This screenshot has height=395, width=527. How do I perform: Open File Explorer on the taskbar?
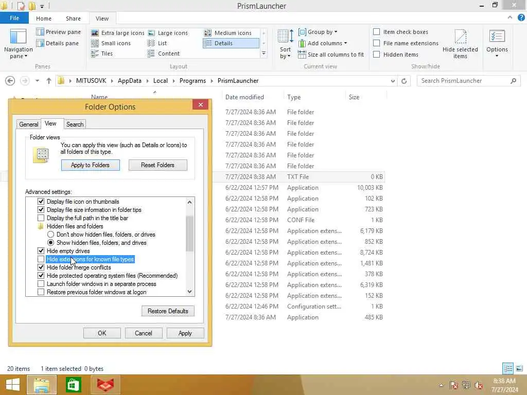tap(41, 385)
